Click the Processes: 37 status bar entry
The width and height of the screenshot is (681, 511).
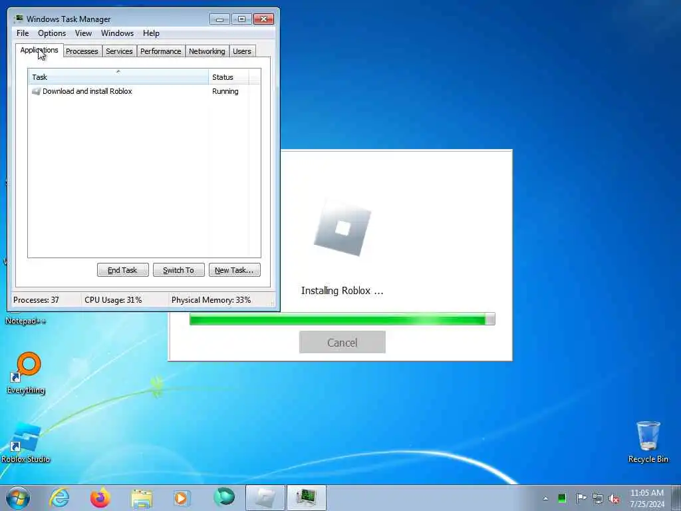point(36,300)
